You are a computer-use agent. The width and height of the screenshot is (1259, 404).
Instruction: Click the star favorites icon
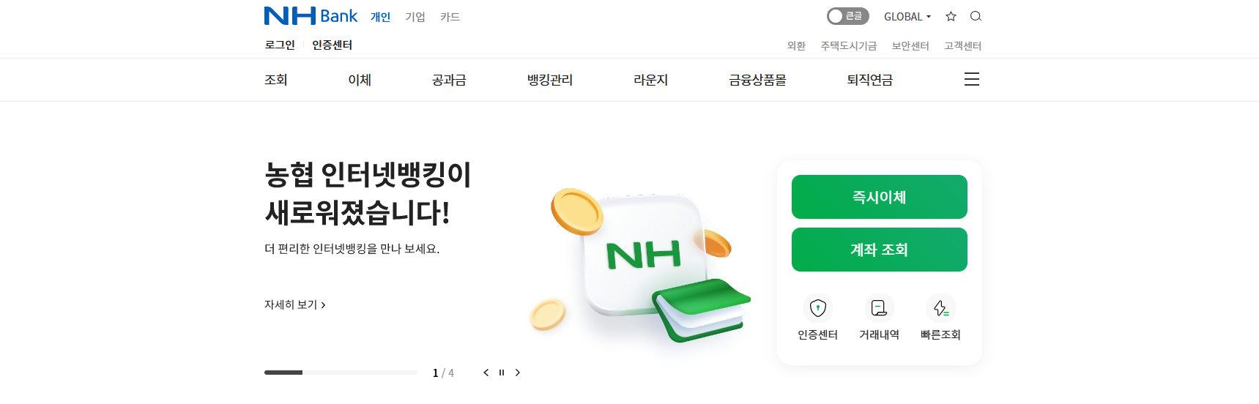coord(951,16)
